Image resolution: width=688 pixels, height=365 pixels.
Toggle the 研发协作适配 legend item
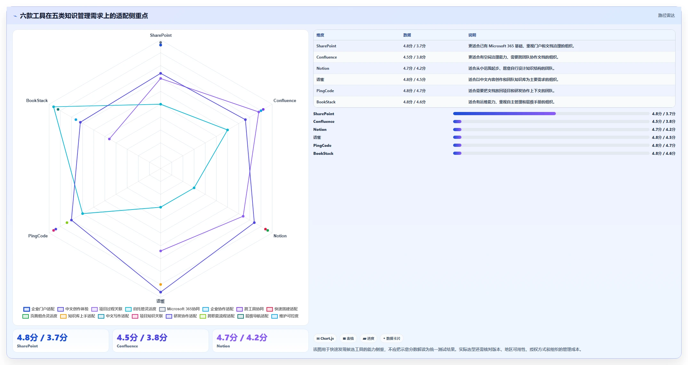pos(181,316)
